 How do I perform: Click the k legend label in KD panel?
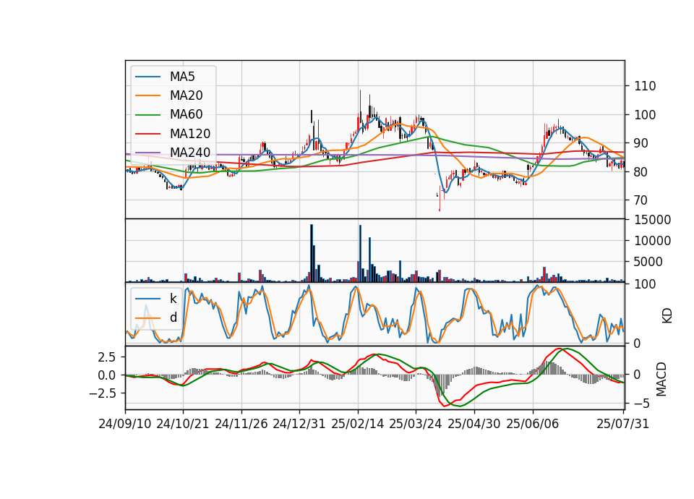pos(173,299)
